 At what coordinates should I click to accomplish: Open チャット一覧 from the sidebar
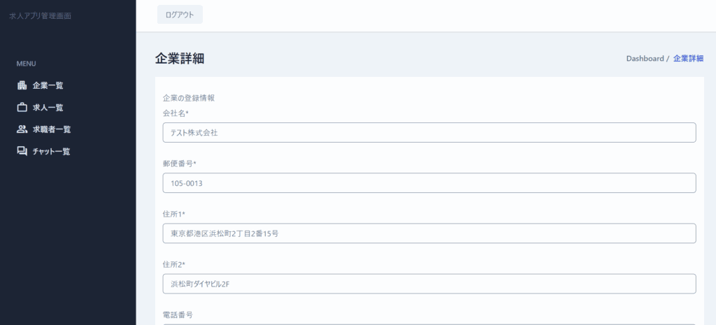(51, 151)
